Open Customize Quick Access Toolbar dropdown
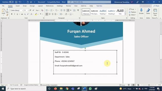 click(34, 2)
